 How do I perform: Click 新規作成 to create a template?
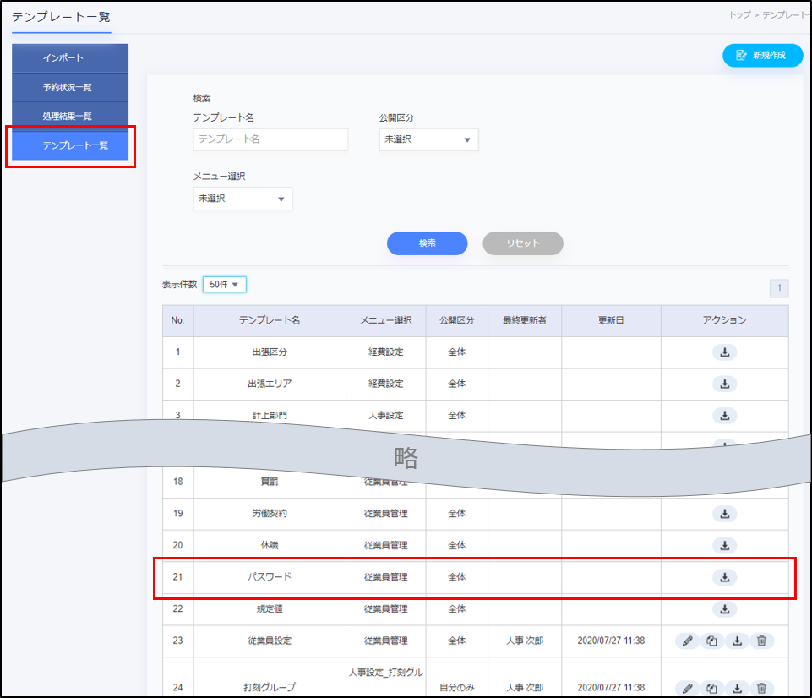[x=762, y=56]
